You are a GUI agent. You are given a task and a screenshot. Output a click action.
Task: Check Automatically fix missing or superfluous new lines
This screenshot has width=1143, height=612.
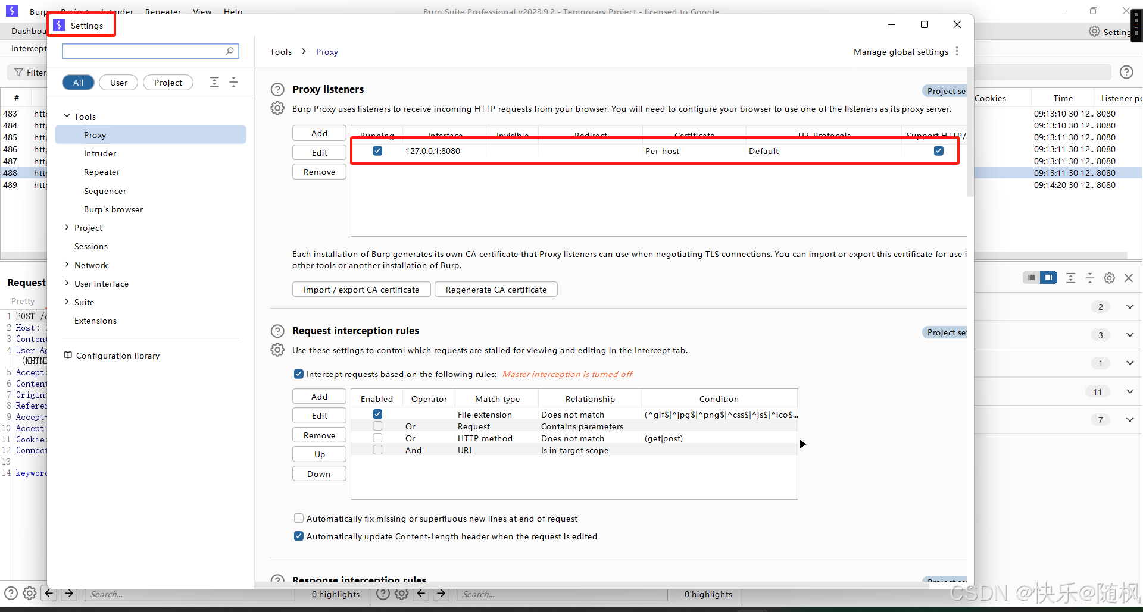[299, 519]
